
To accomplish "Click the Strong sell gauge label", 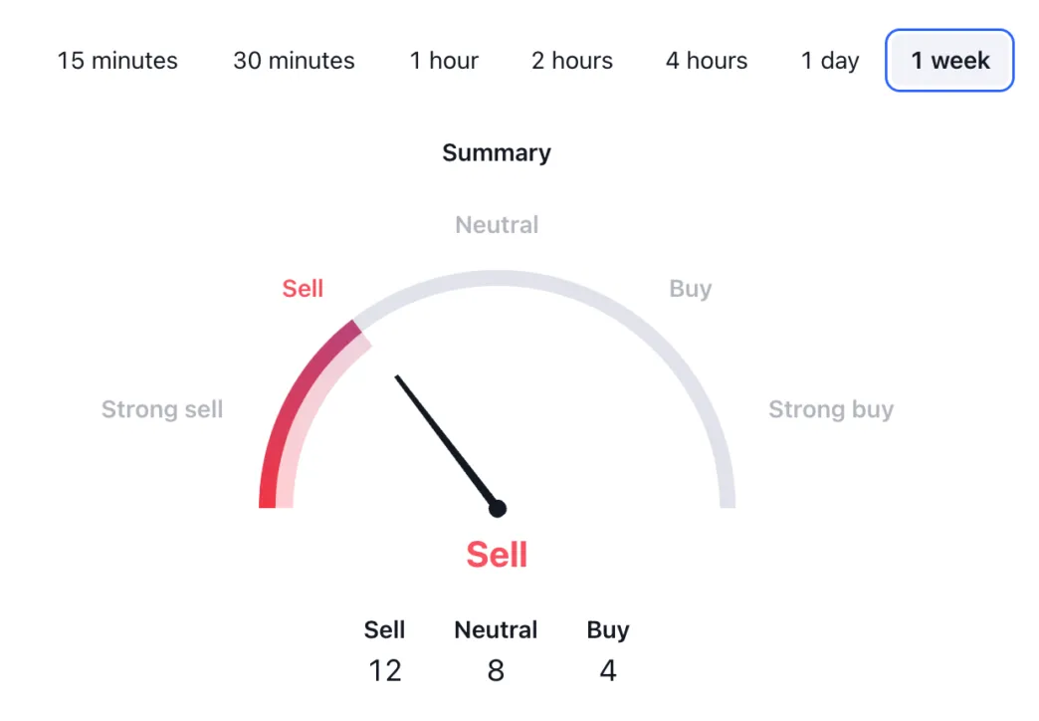I will coord(161,408).
